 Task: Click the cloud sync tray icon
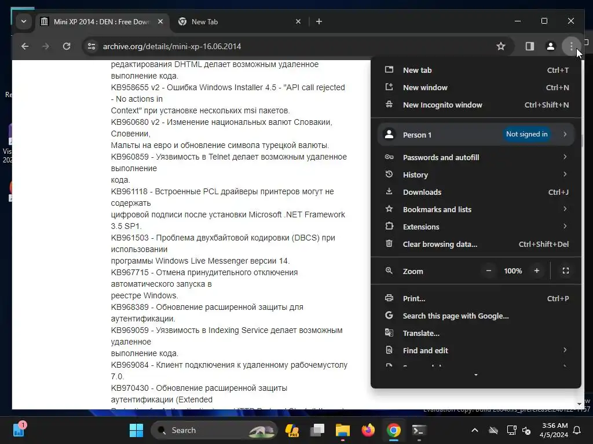click(x=493, y=430)
